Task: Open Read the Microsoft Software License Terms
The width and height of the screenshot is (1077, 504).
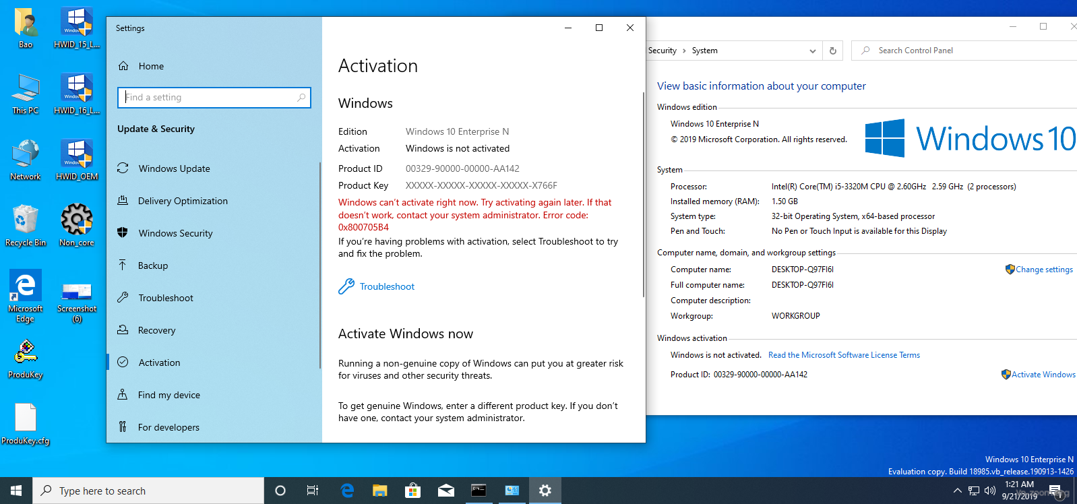Action: coord(844,355)
